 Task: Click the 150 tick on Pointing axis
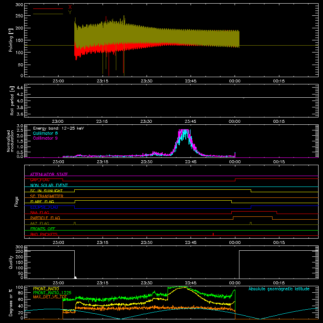point(19,40)
